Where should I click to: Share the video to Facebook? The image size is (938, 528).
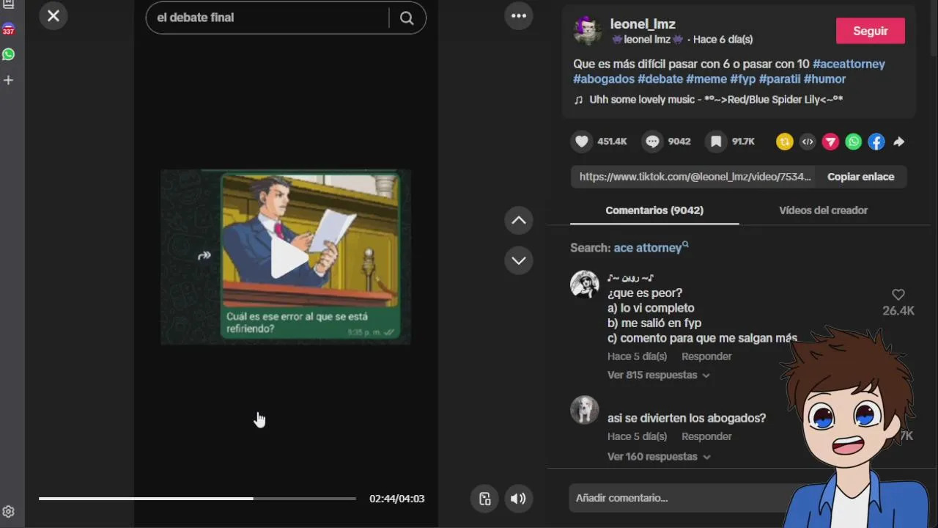tap(876, 142)
